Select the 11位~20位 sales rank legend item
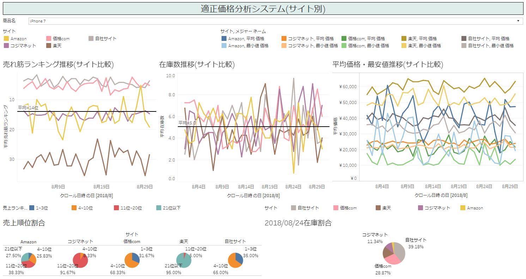The width and height of the screenshot is (526, 279). point(128,208)
